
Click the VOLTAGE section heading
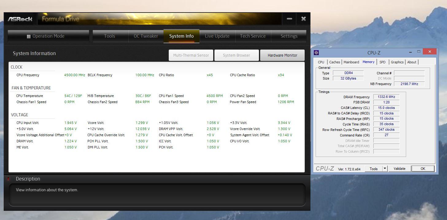20,115
